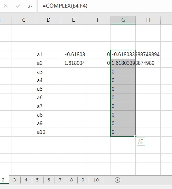Select cell containing a6
The height and width of the screenshot is (189, 172).
click(48, 98)
